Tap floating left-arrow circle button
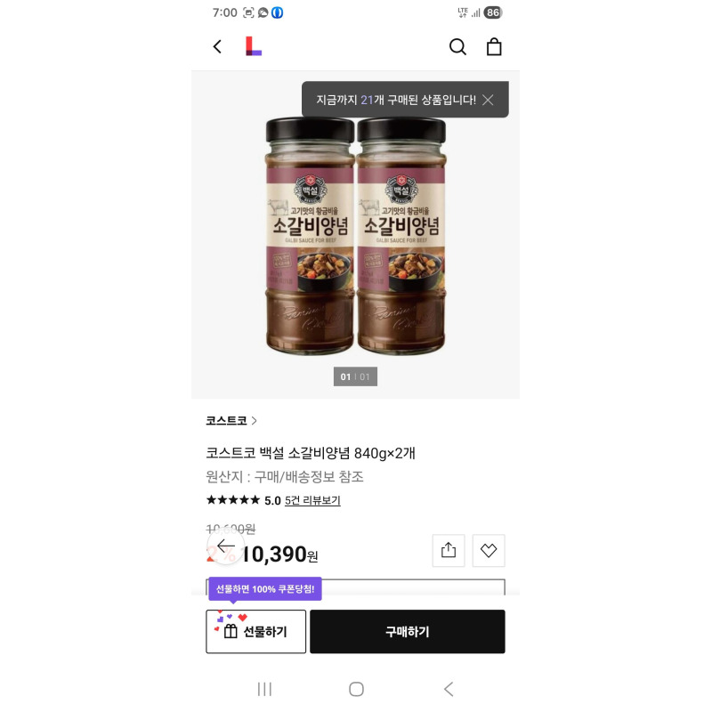Viewport: 712px width, 712px height. 226,546
